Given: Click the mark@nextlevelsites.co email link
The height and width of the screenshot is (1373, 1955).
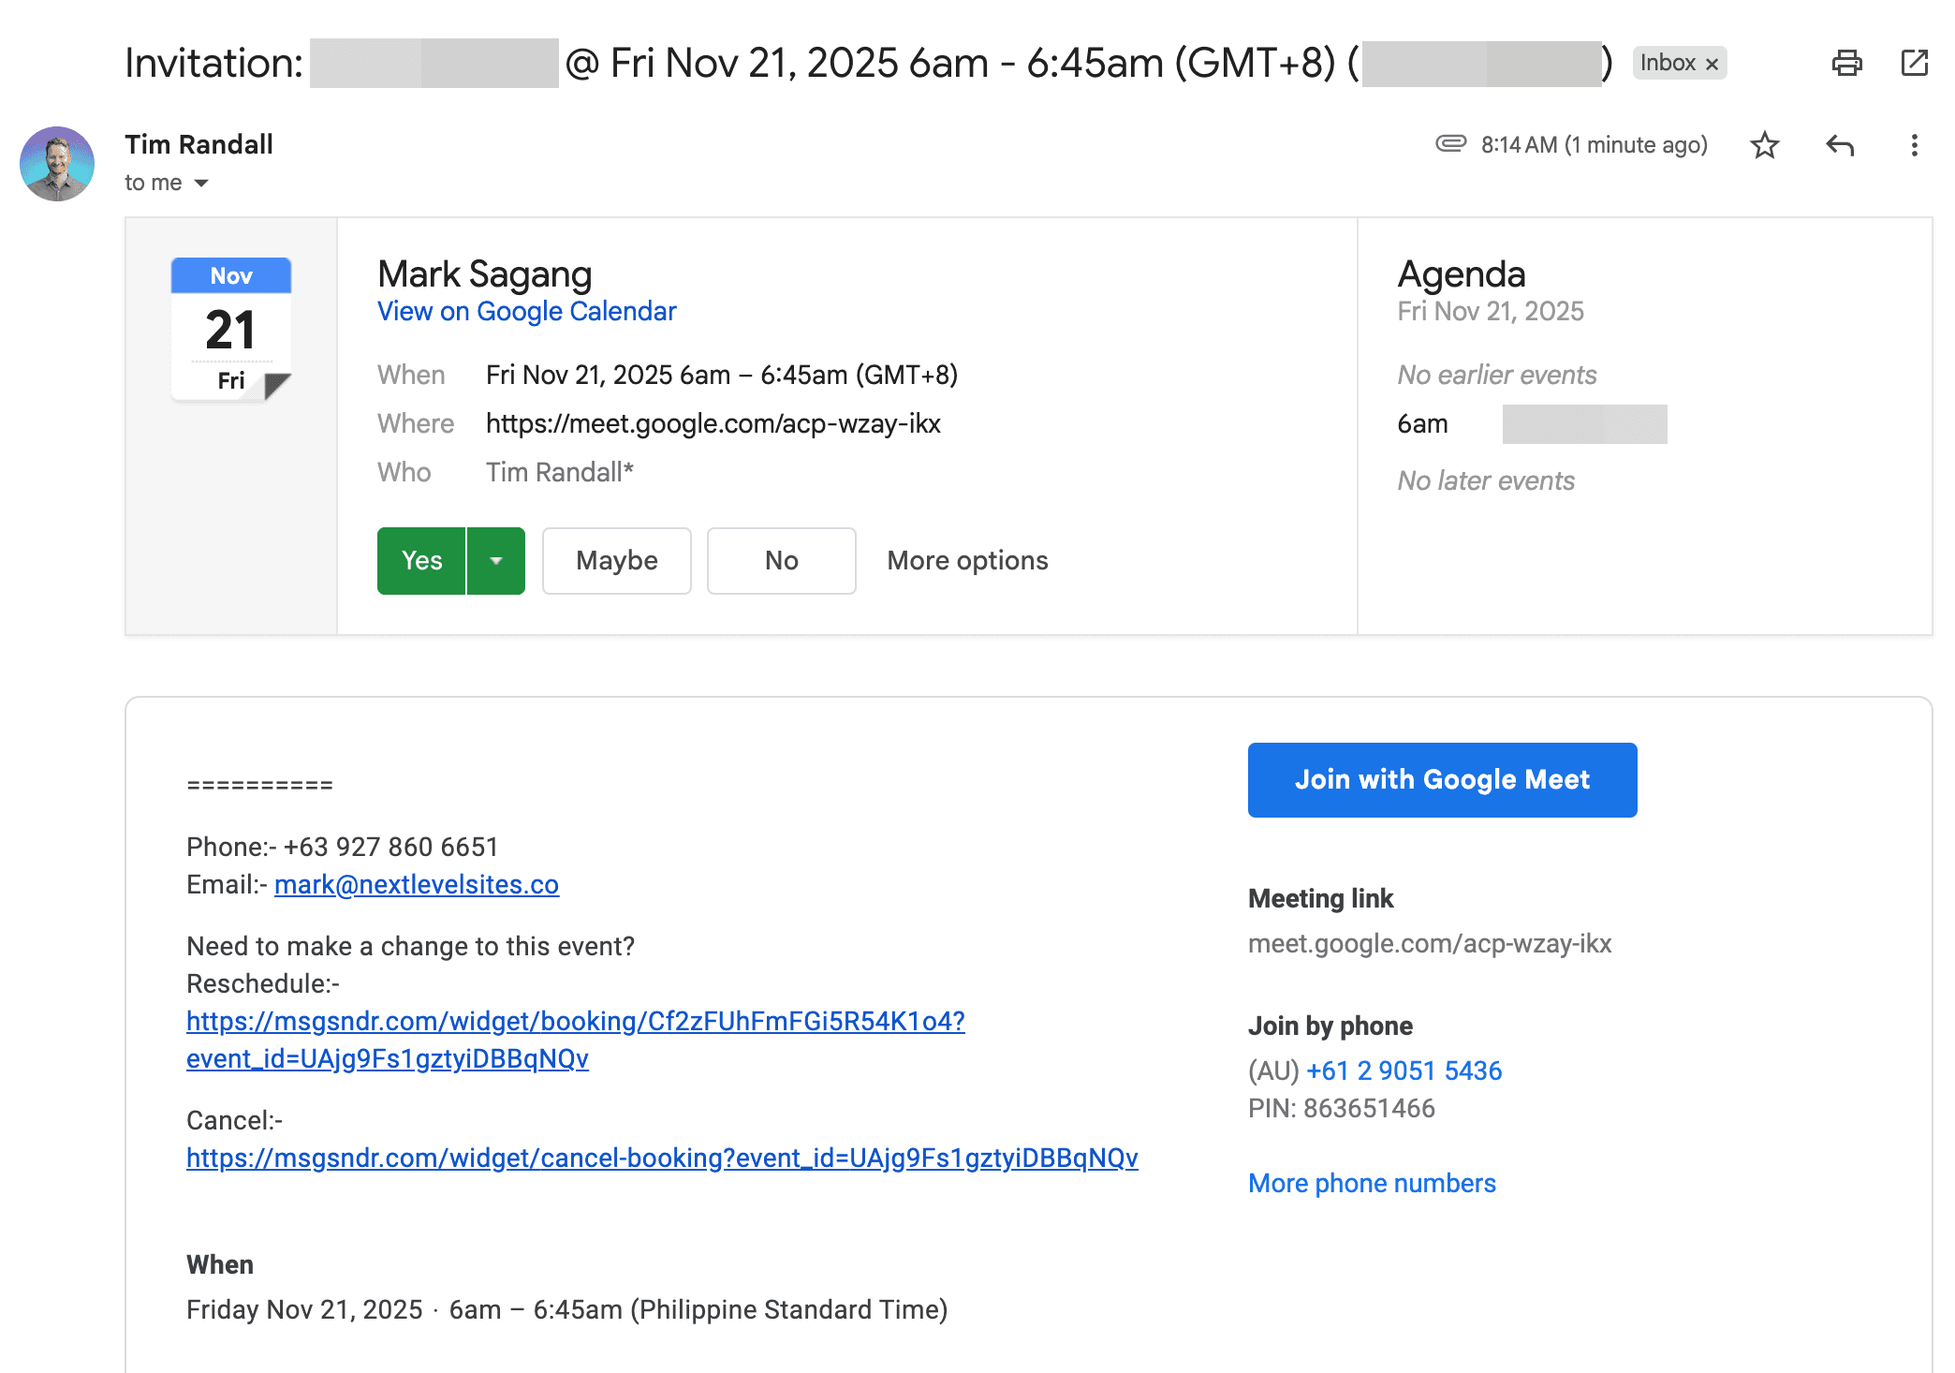Looking at the screenshot, I should (x=417, y=885).
